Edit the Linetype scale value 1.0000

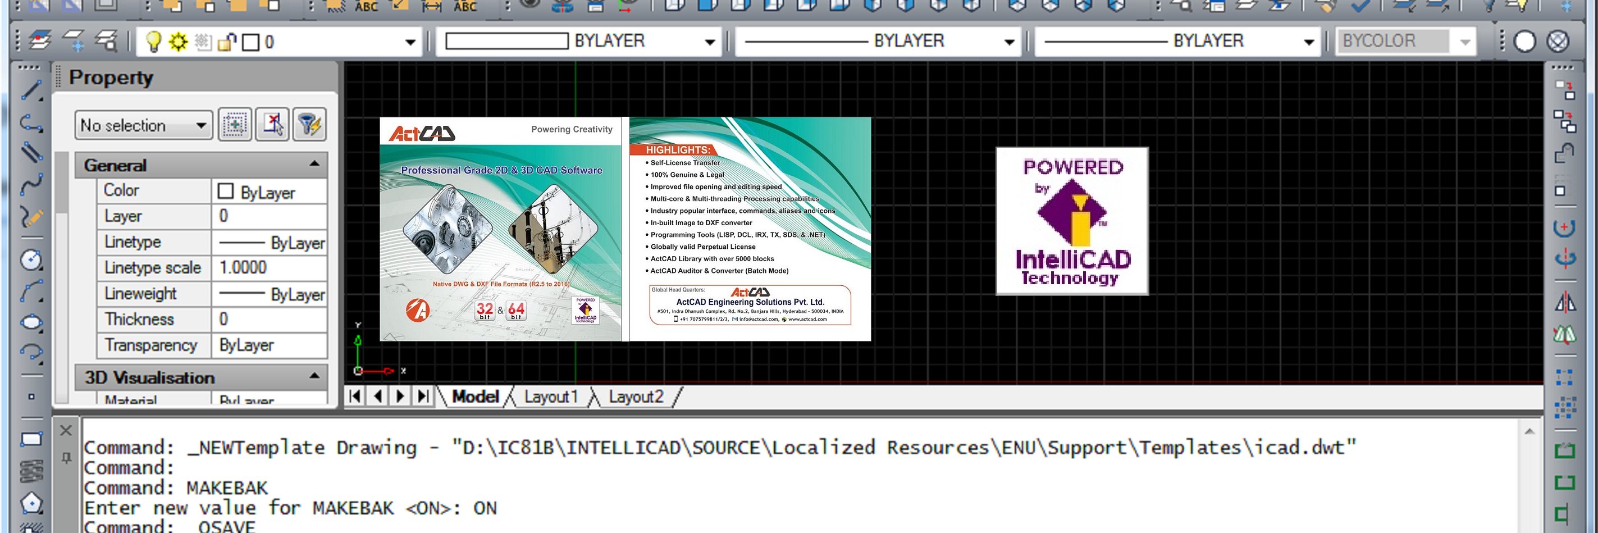(269, 268)
